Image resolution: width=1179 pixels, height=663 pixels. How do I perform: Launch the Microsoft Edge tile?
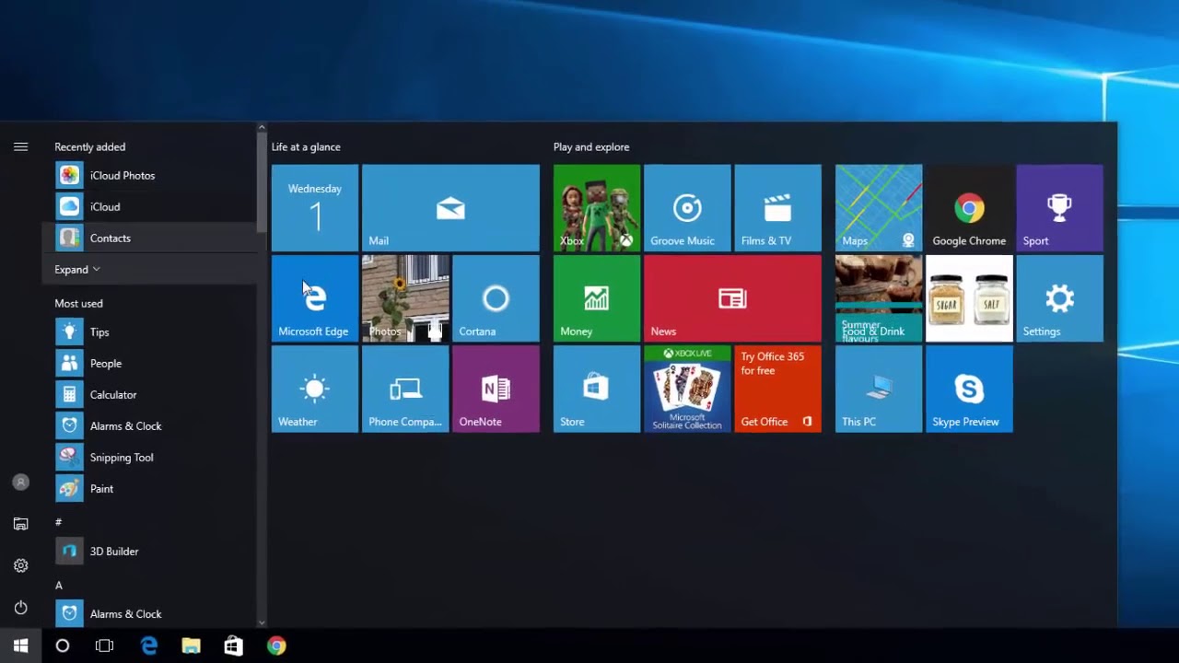coord(315,298)
